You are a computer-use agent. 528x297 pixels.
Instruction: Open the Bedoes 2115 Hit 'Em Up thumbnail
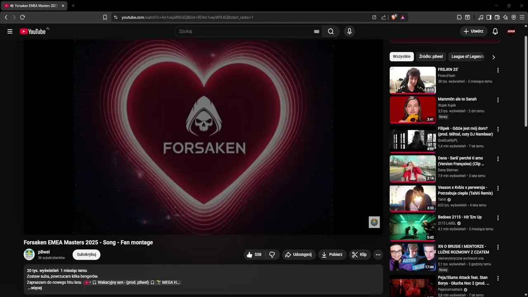[412, 228]
